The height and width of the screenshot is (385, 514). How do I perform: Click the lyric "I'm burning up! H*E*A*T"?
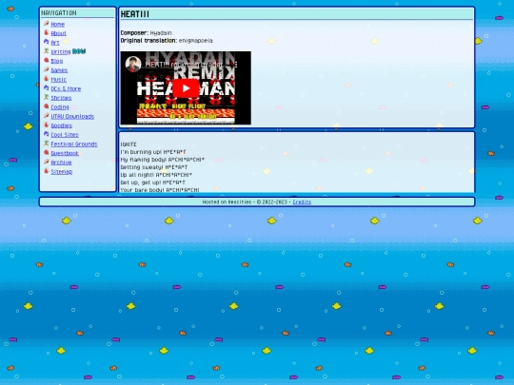[x=152, y=152]
